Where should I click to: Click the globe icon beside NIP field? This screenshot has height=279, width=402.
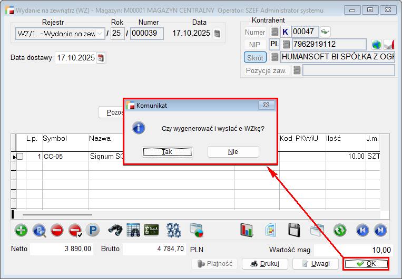point(376,45)
